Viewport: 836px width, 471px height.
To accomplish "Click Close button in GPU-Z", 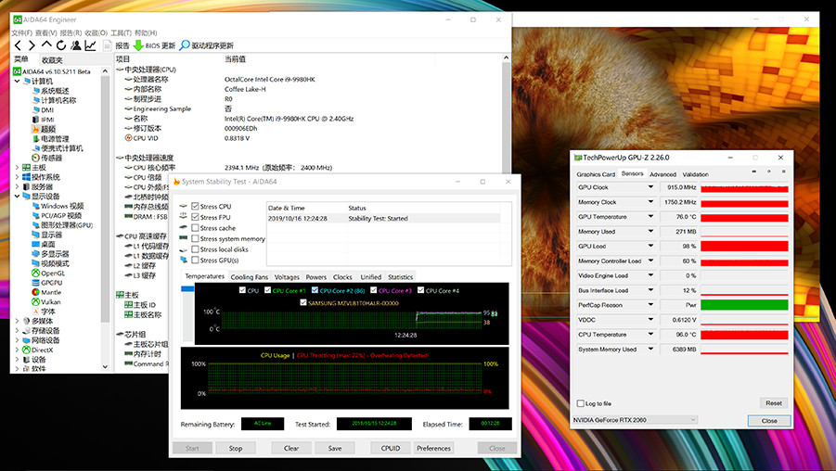I will [769, 420].
